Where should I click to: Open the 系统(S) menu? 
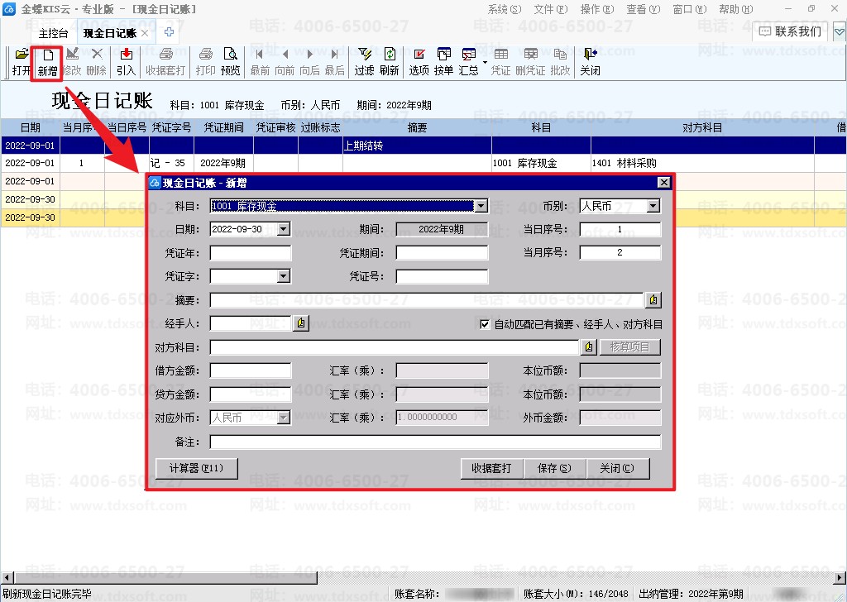tap(505, 9)
